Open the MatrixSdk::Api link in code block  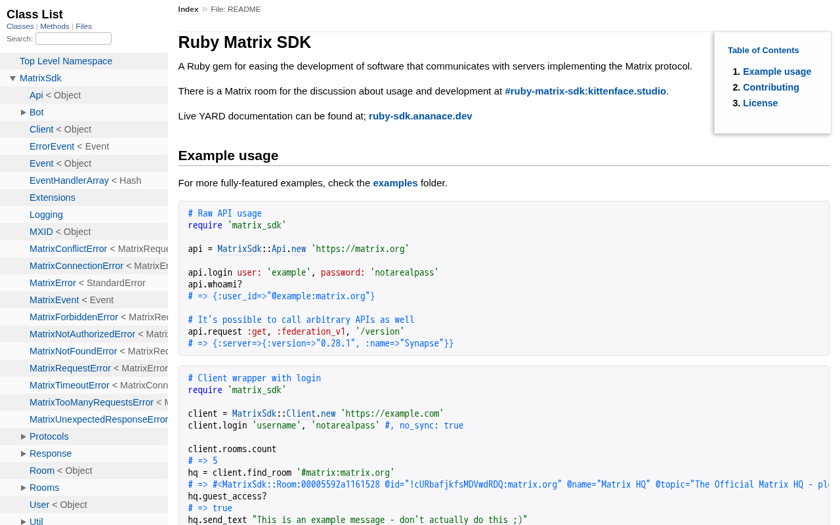[x=251, y=249]
